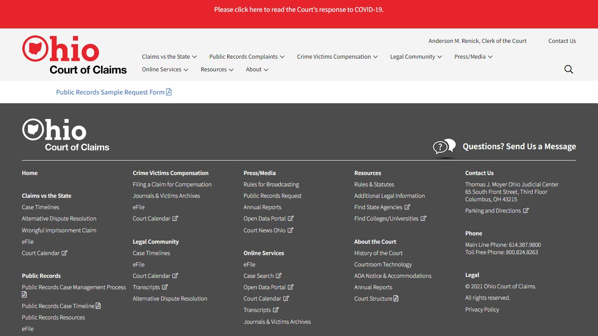598x336 pixels.
Task: Expand the Claims vs the State menu
Action: pyautogui.click(x=169, y=56)
